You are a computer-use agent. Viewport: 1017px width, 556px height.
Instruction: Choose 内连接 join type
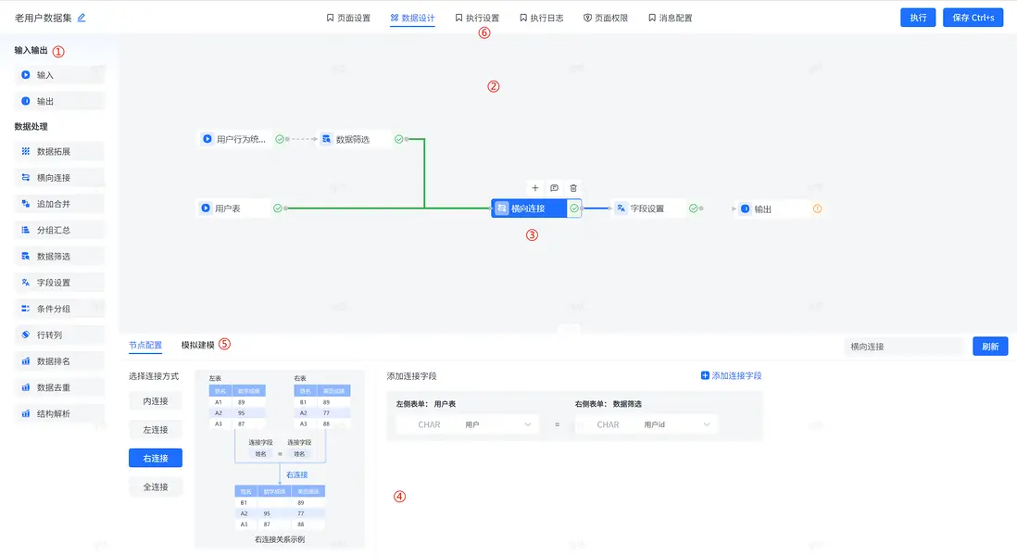tap(156, 401)
